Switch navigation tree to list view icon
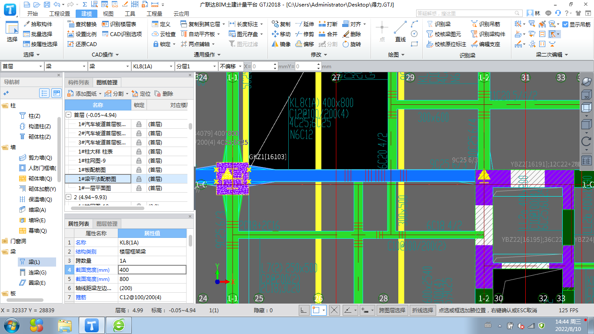Screen dimensions: 594x334 tap(44, 93)
